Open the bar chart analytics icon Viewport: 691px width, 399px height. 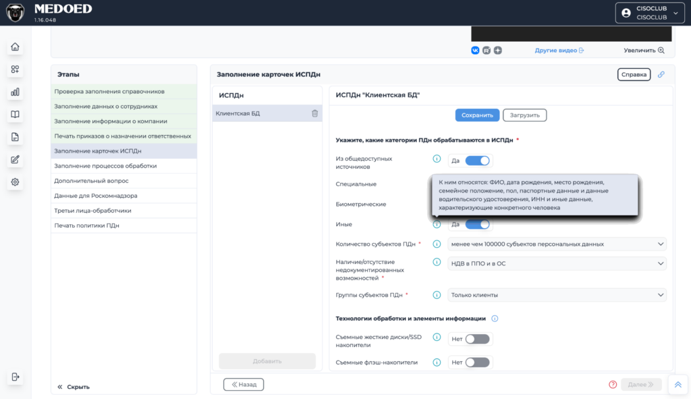click(x=15, y=92)
